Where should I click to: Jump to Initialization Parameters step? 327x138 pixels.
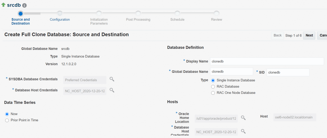pos(99,13)
